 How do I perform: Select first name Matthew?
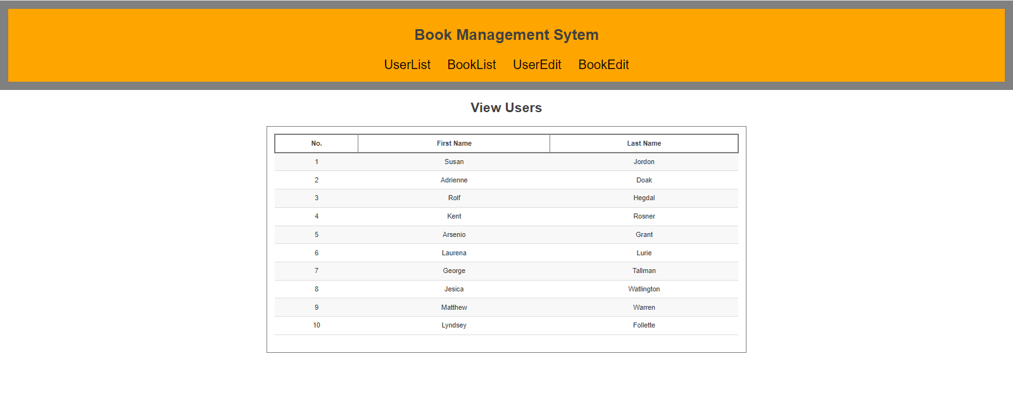pyautogui.click(x=454, y=307)
